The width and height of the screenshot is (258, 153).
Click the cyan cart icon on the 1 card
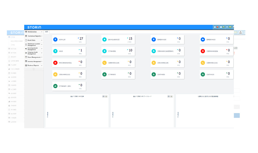click(56, 51)
